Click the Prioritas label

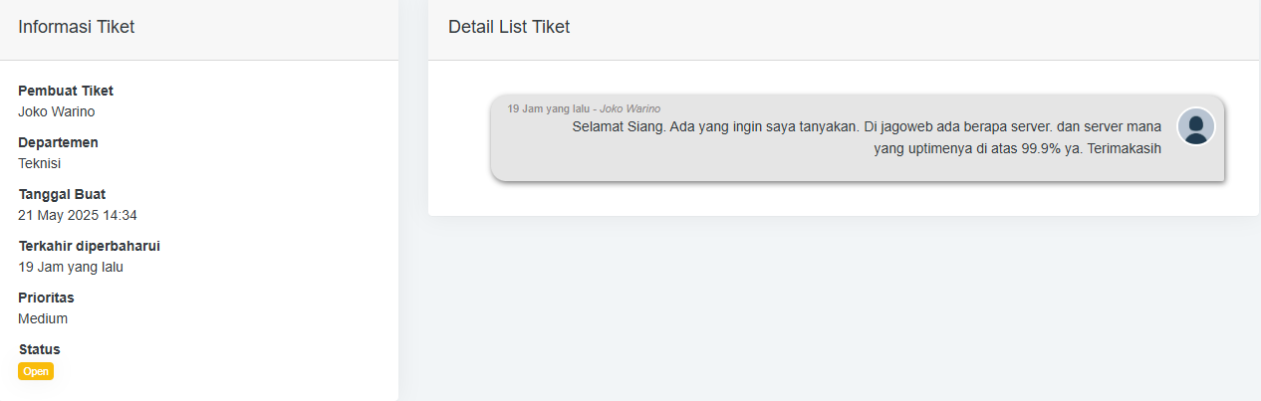point(46,298)
